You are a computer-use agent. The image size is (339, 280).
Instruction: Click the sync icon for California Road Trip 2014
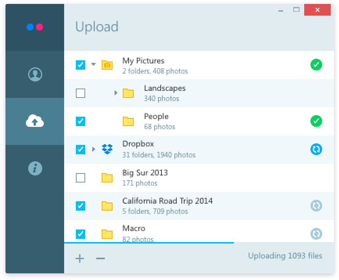pyautogui.click(x=316, y=206)
